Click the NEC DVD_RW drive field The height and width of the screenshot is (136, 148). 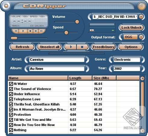(115, 17)
